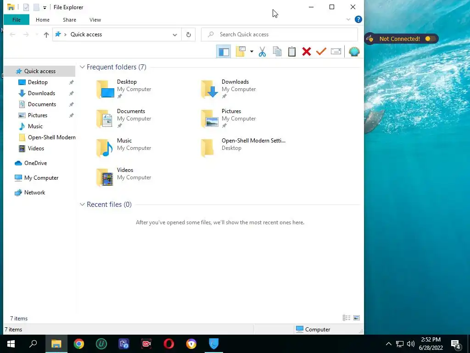Click the Email toolbar icon

[336, 51]
